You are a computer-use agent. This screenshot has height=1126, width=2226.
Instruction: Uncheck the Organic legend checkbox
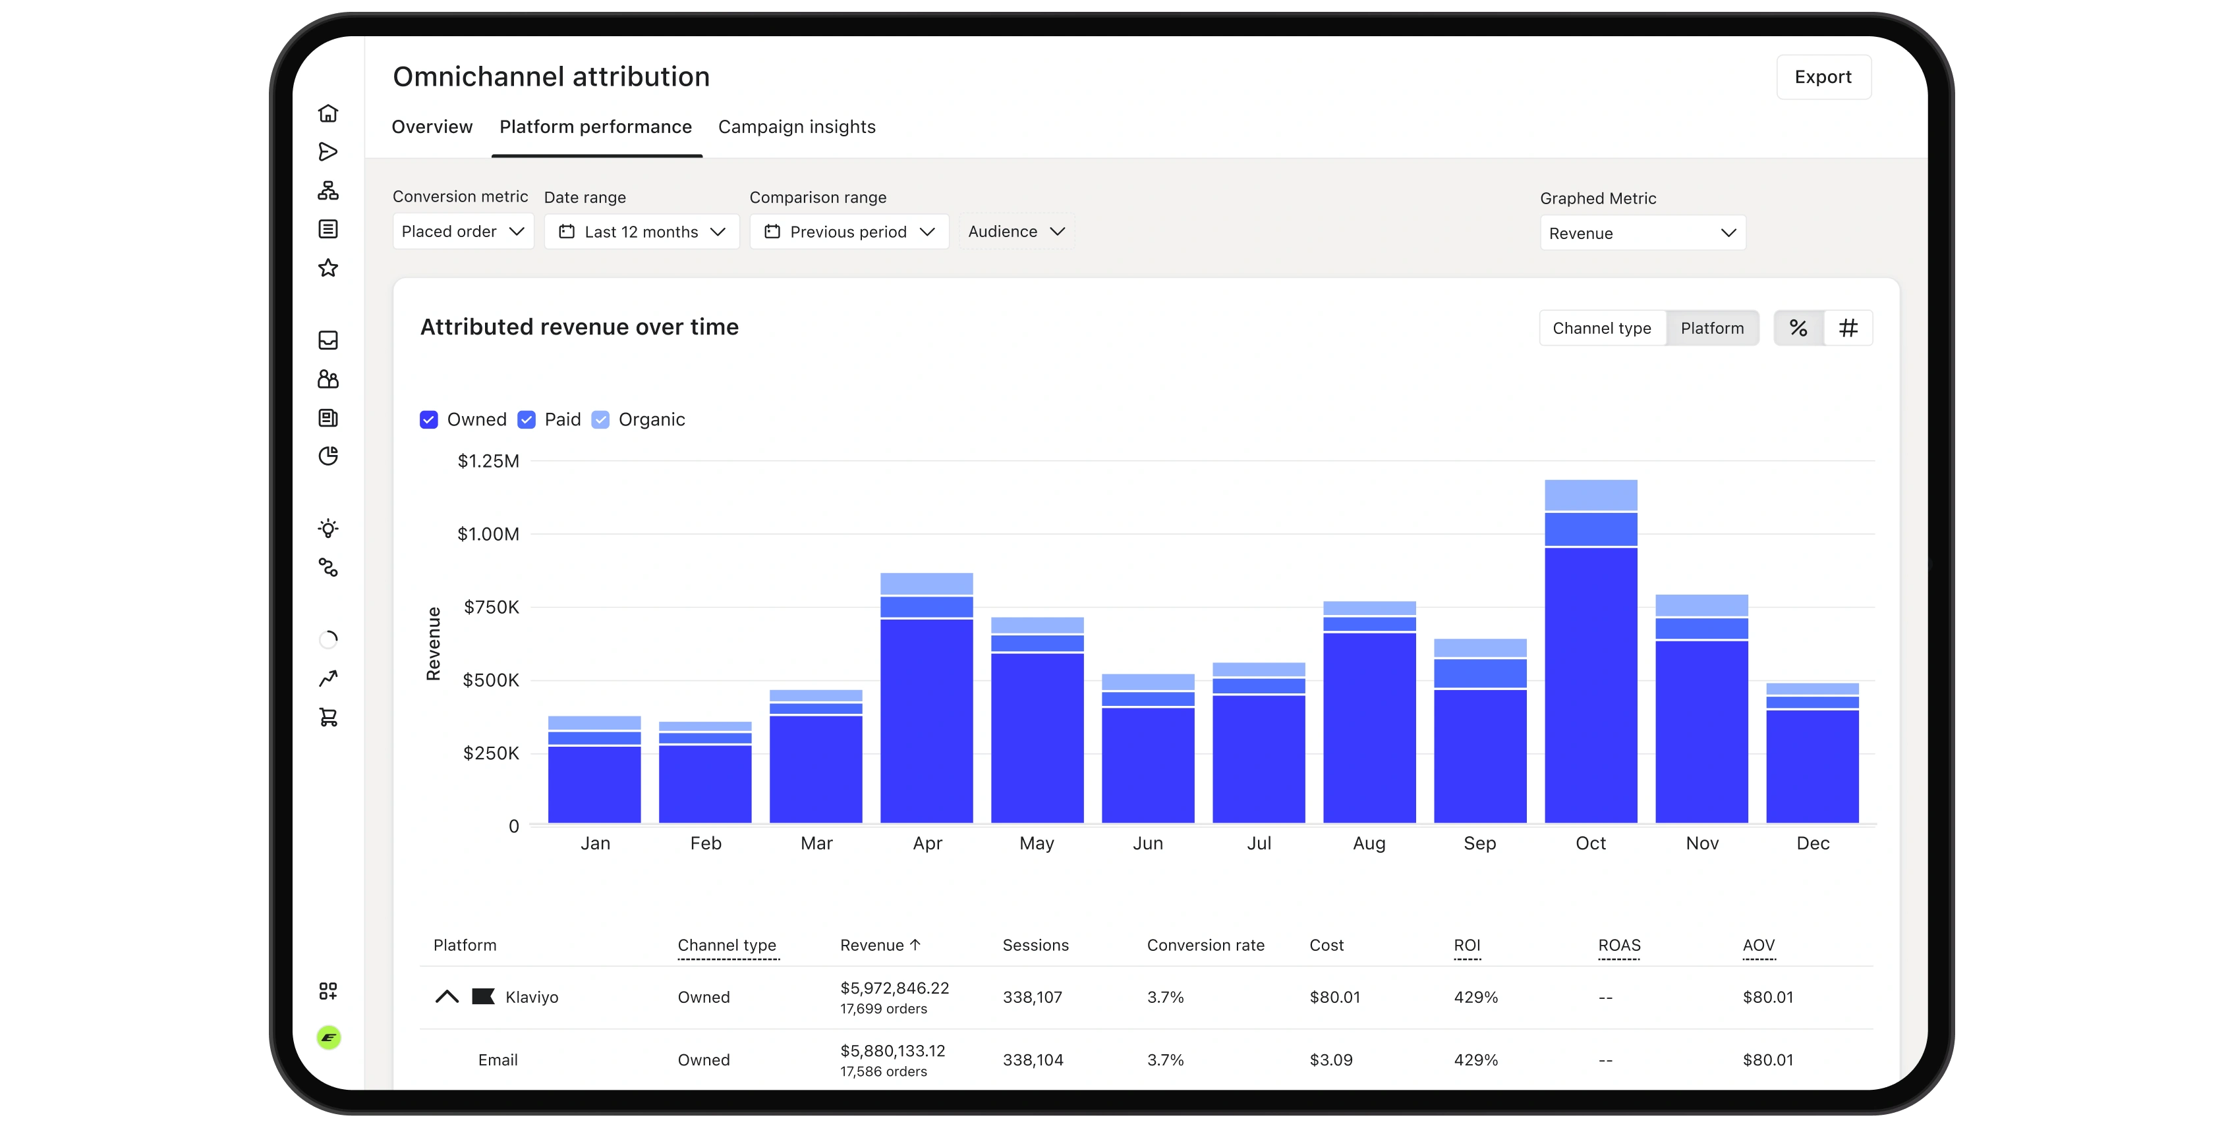[600, 419]
